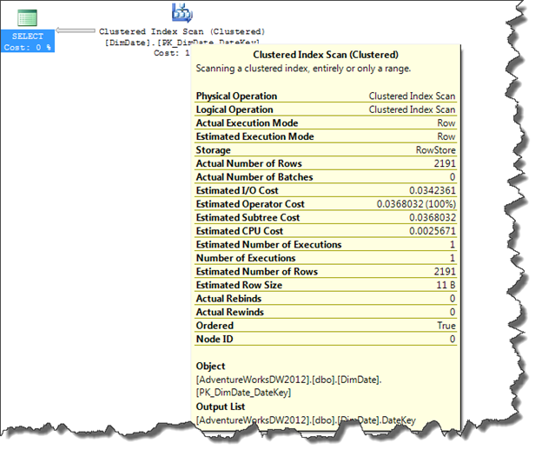Click the Number of Executions label

pyautogui.click(x=246, y=258)
